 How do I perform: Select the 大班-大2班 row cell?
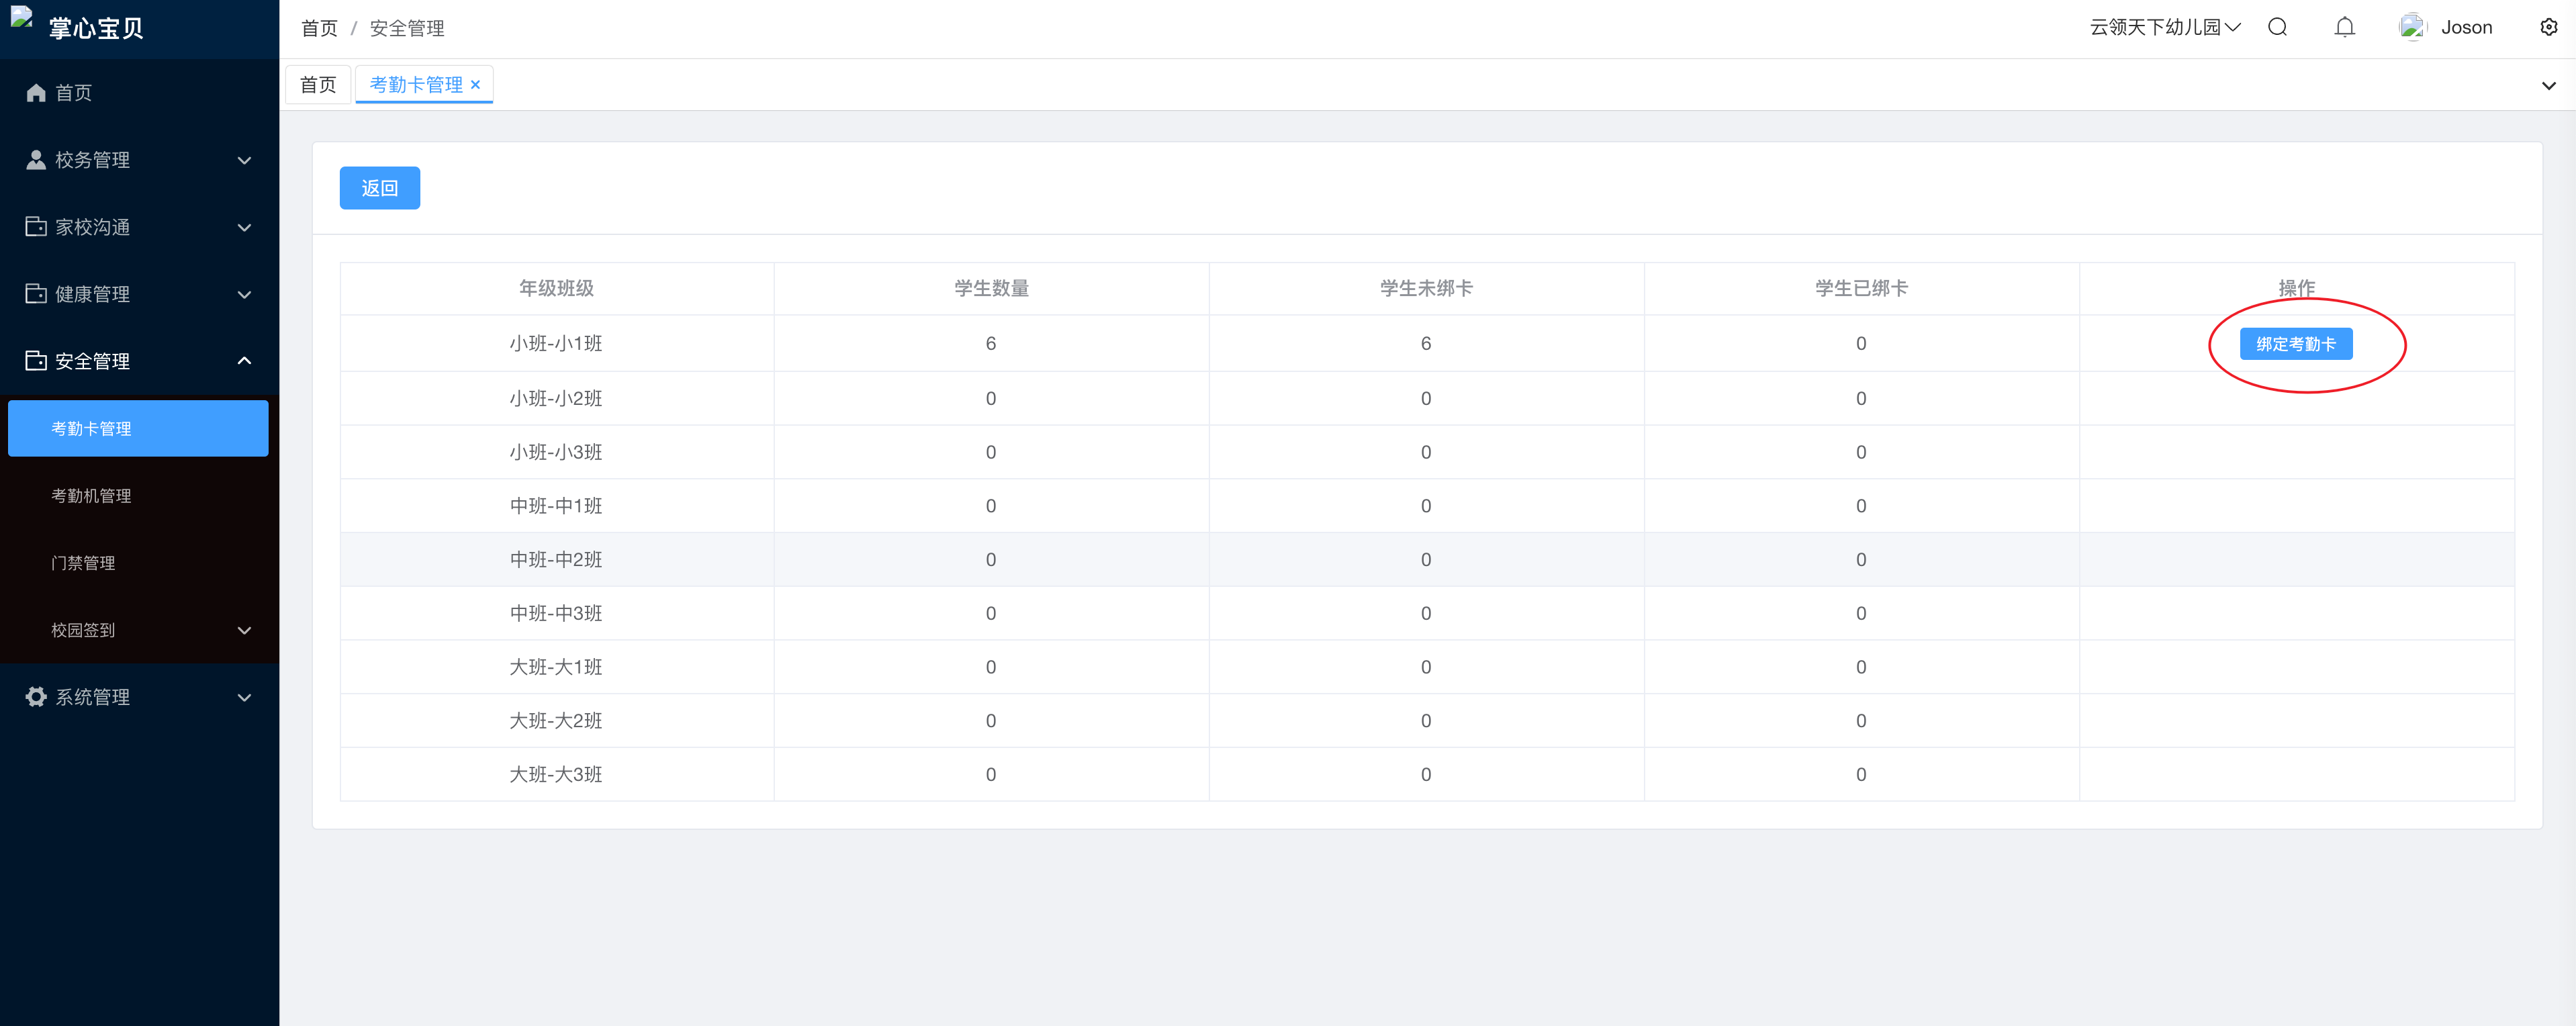pyautogui.click(x=556, y=721)
